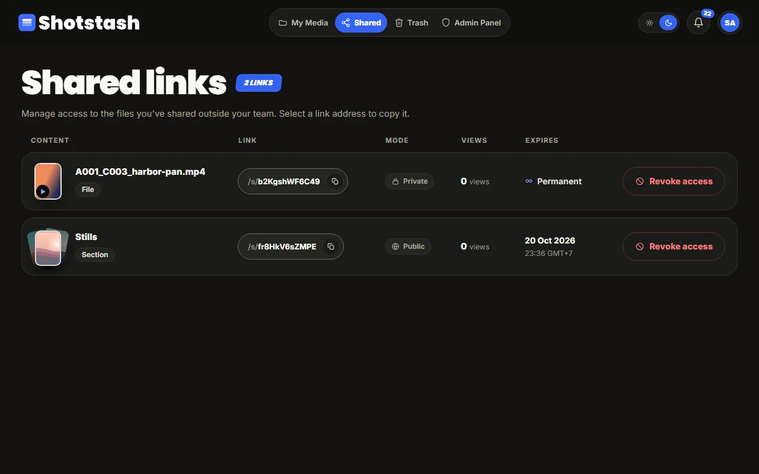Click the Section type tag
The image size is (759, 474).
95,255
